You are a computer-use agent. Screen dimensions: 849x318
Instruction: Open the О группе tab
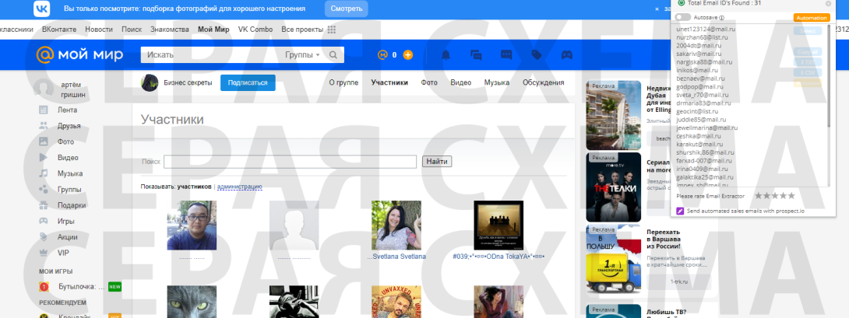point(343,82)
